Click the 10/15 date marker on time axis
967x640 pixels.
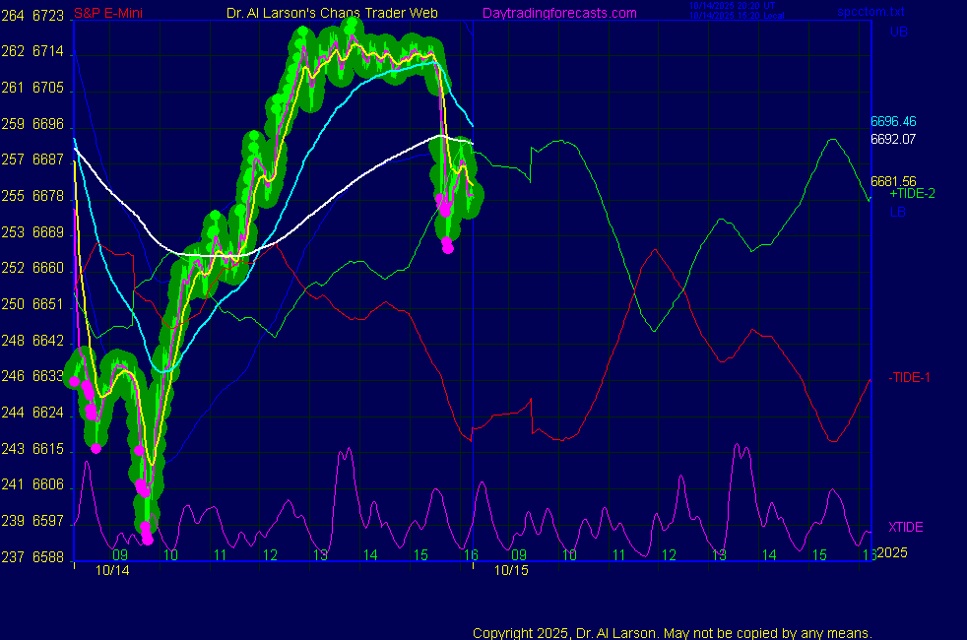tap(511, 569)
